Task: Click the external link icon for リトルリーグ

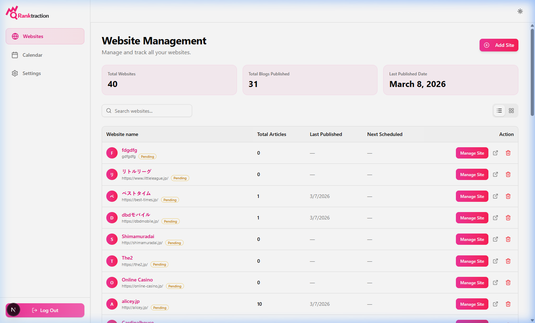Action: 495,174
